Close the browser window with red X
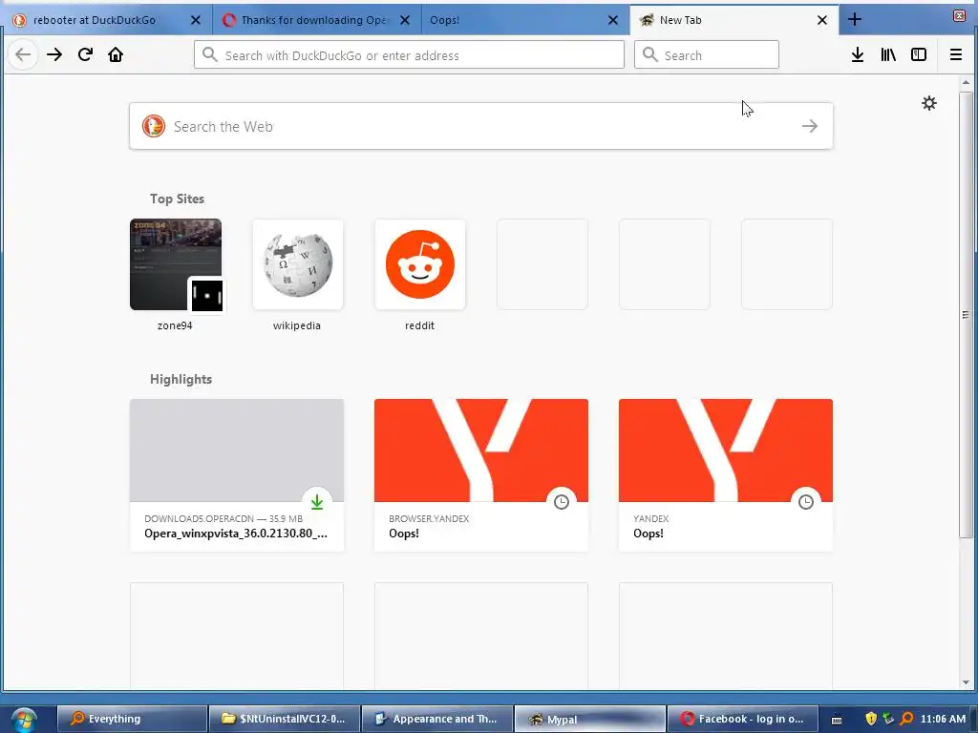The width and height of the screenshot is (978, 733). pyautogui.click(x=960, y=15)
